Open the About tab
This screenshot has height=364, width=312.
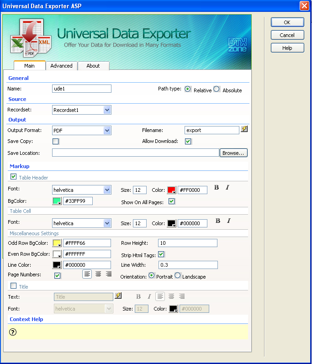93,66
